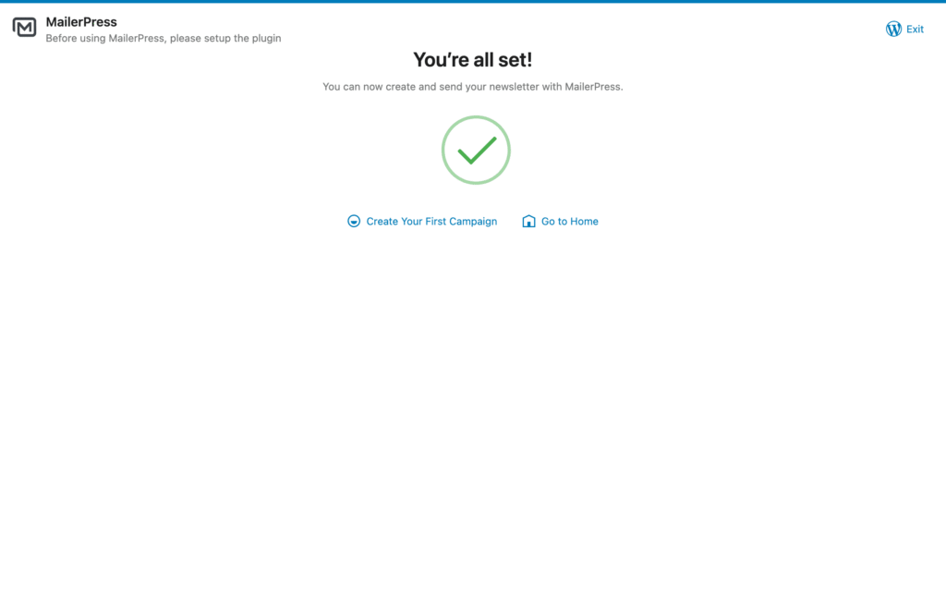
Task: Click the home icon next to Go to Home
Action: tap(528, 221)
